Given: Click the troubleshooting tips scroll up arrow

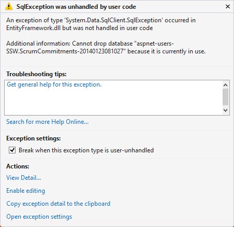Looking at the screenshot, I should point(225,85).
